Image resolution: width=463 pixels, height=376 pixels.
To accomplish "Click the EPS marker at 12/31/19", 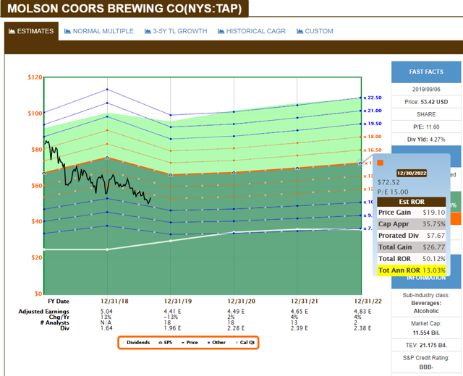I will 171,175.
